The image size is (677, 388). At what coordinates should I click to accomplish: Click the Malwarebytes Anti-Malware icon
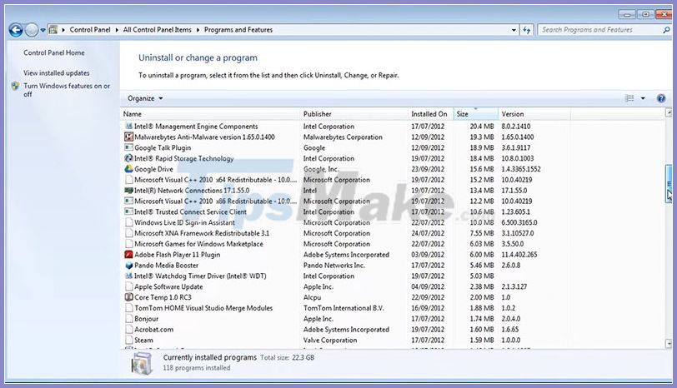point(128,137)
